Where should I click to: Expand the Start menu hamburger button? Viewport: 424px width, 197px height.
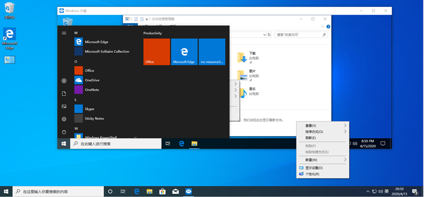click(64, 33)
